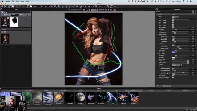197x111 pixels.
Task: Click the Atmosphere Detail slider
Action: pos(180,72)
